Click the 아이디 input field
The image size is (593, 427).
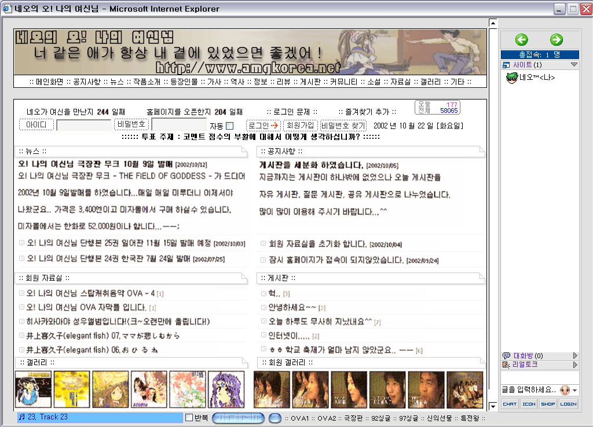[83, 125]
